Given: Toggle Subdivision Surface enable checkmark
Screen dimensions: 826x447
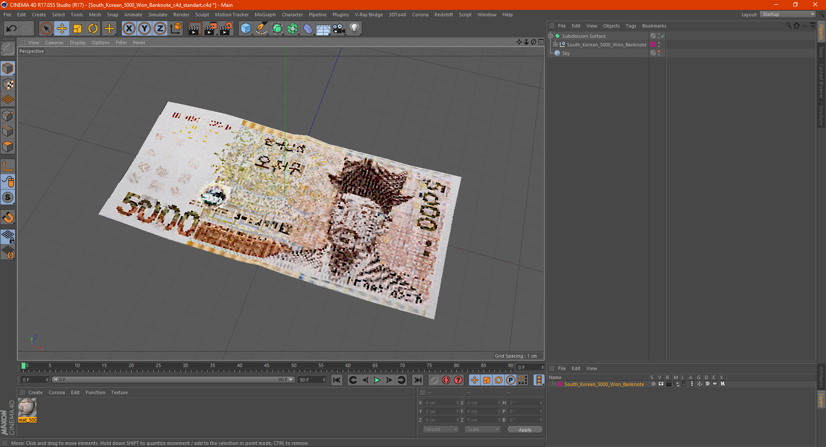Looking at the screenshot, I should pyautogui.click(x=663, y=36).
